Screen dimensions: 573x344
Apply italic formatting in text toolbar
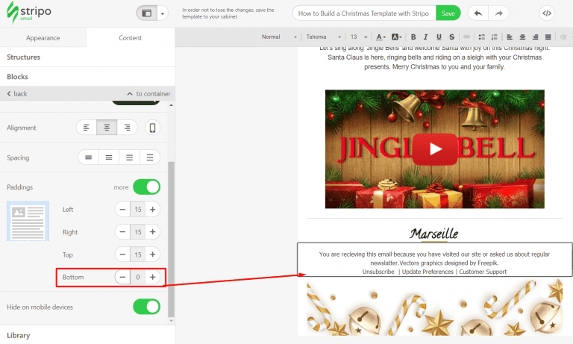[x=426, y=37]
